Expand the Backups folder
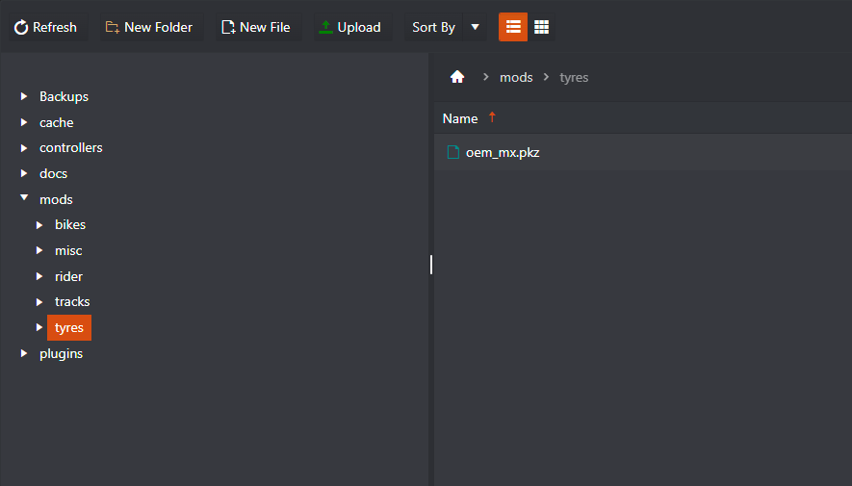 [x=24, y=96]
